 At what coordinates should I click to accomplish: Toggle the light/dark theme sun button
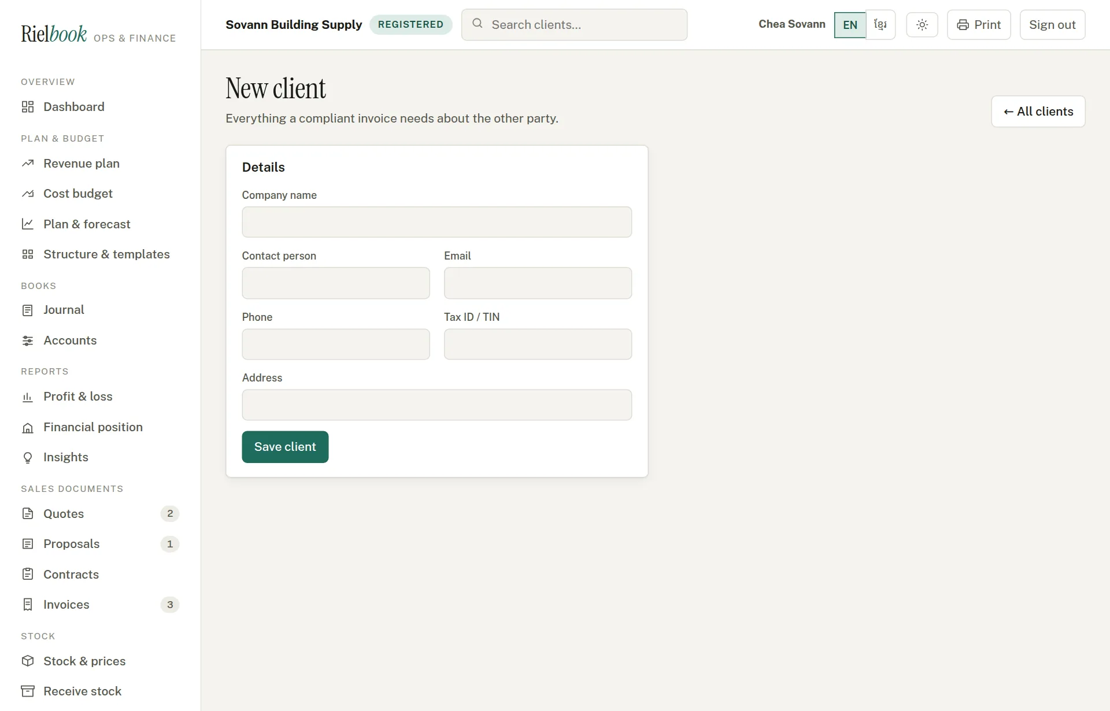(x=922, y=25)
